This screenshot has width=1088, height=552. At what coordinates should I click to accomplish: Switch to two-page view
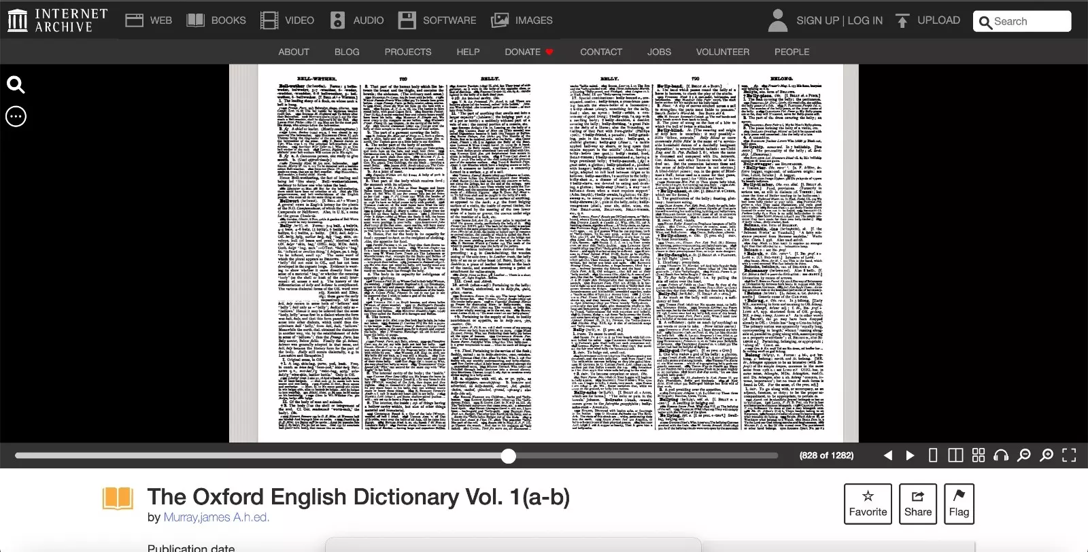955,455
